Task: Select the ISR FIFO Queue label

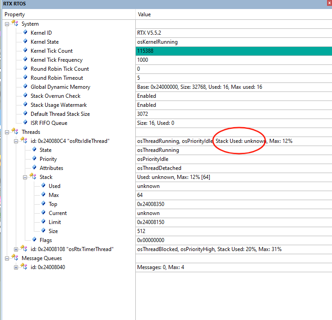Action: 49,123
